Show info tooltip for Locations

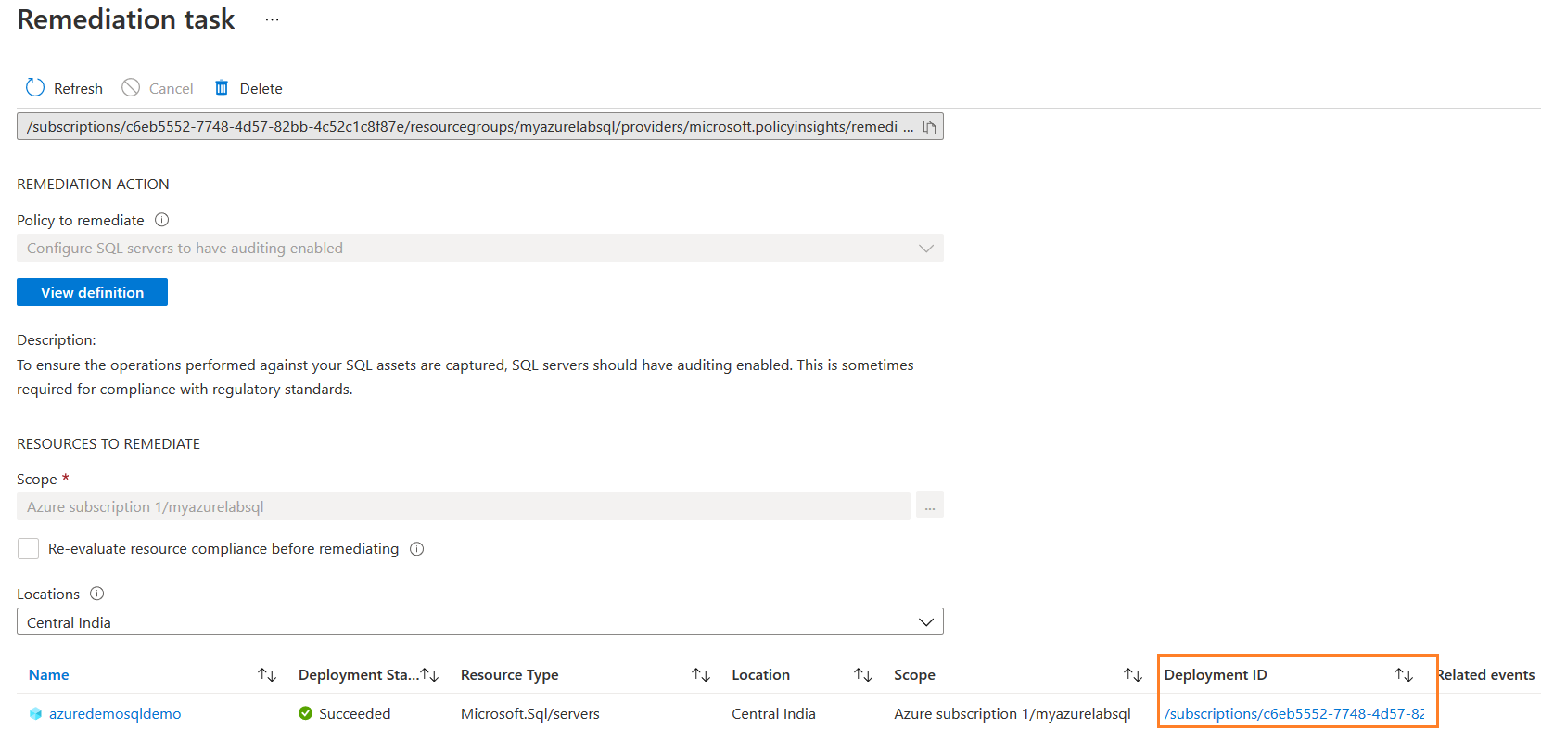coord(97,594)
